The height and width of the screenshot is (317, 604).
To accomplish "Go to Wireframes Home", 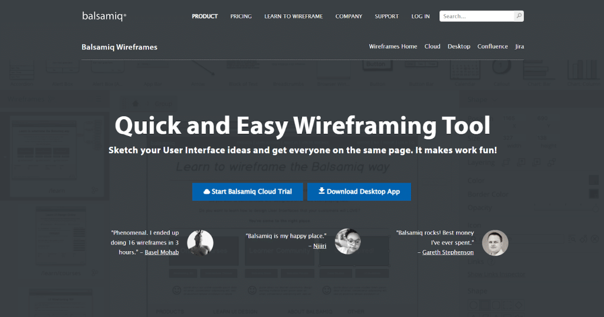I will [393, 46].
